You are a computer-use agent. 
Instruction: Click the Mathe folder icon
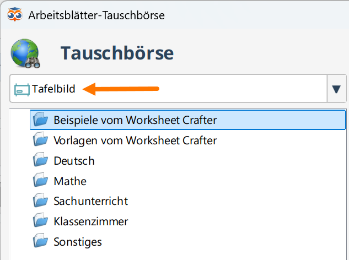[x=40, y=180]
